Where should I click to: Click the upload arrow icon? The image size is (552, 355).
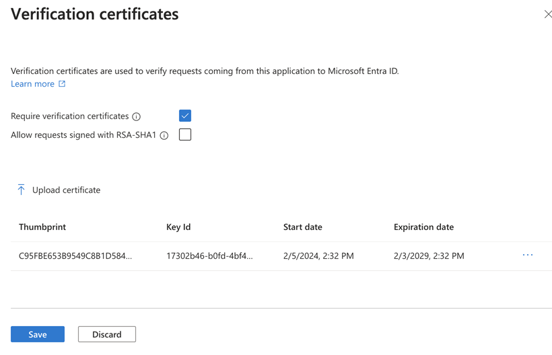[21, 190]
